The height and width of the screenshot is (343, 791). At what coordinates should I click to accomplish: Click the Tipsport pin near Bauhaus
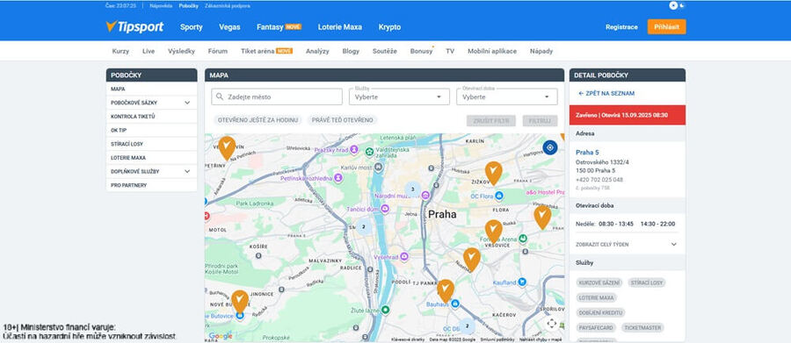coord(446,291)
